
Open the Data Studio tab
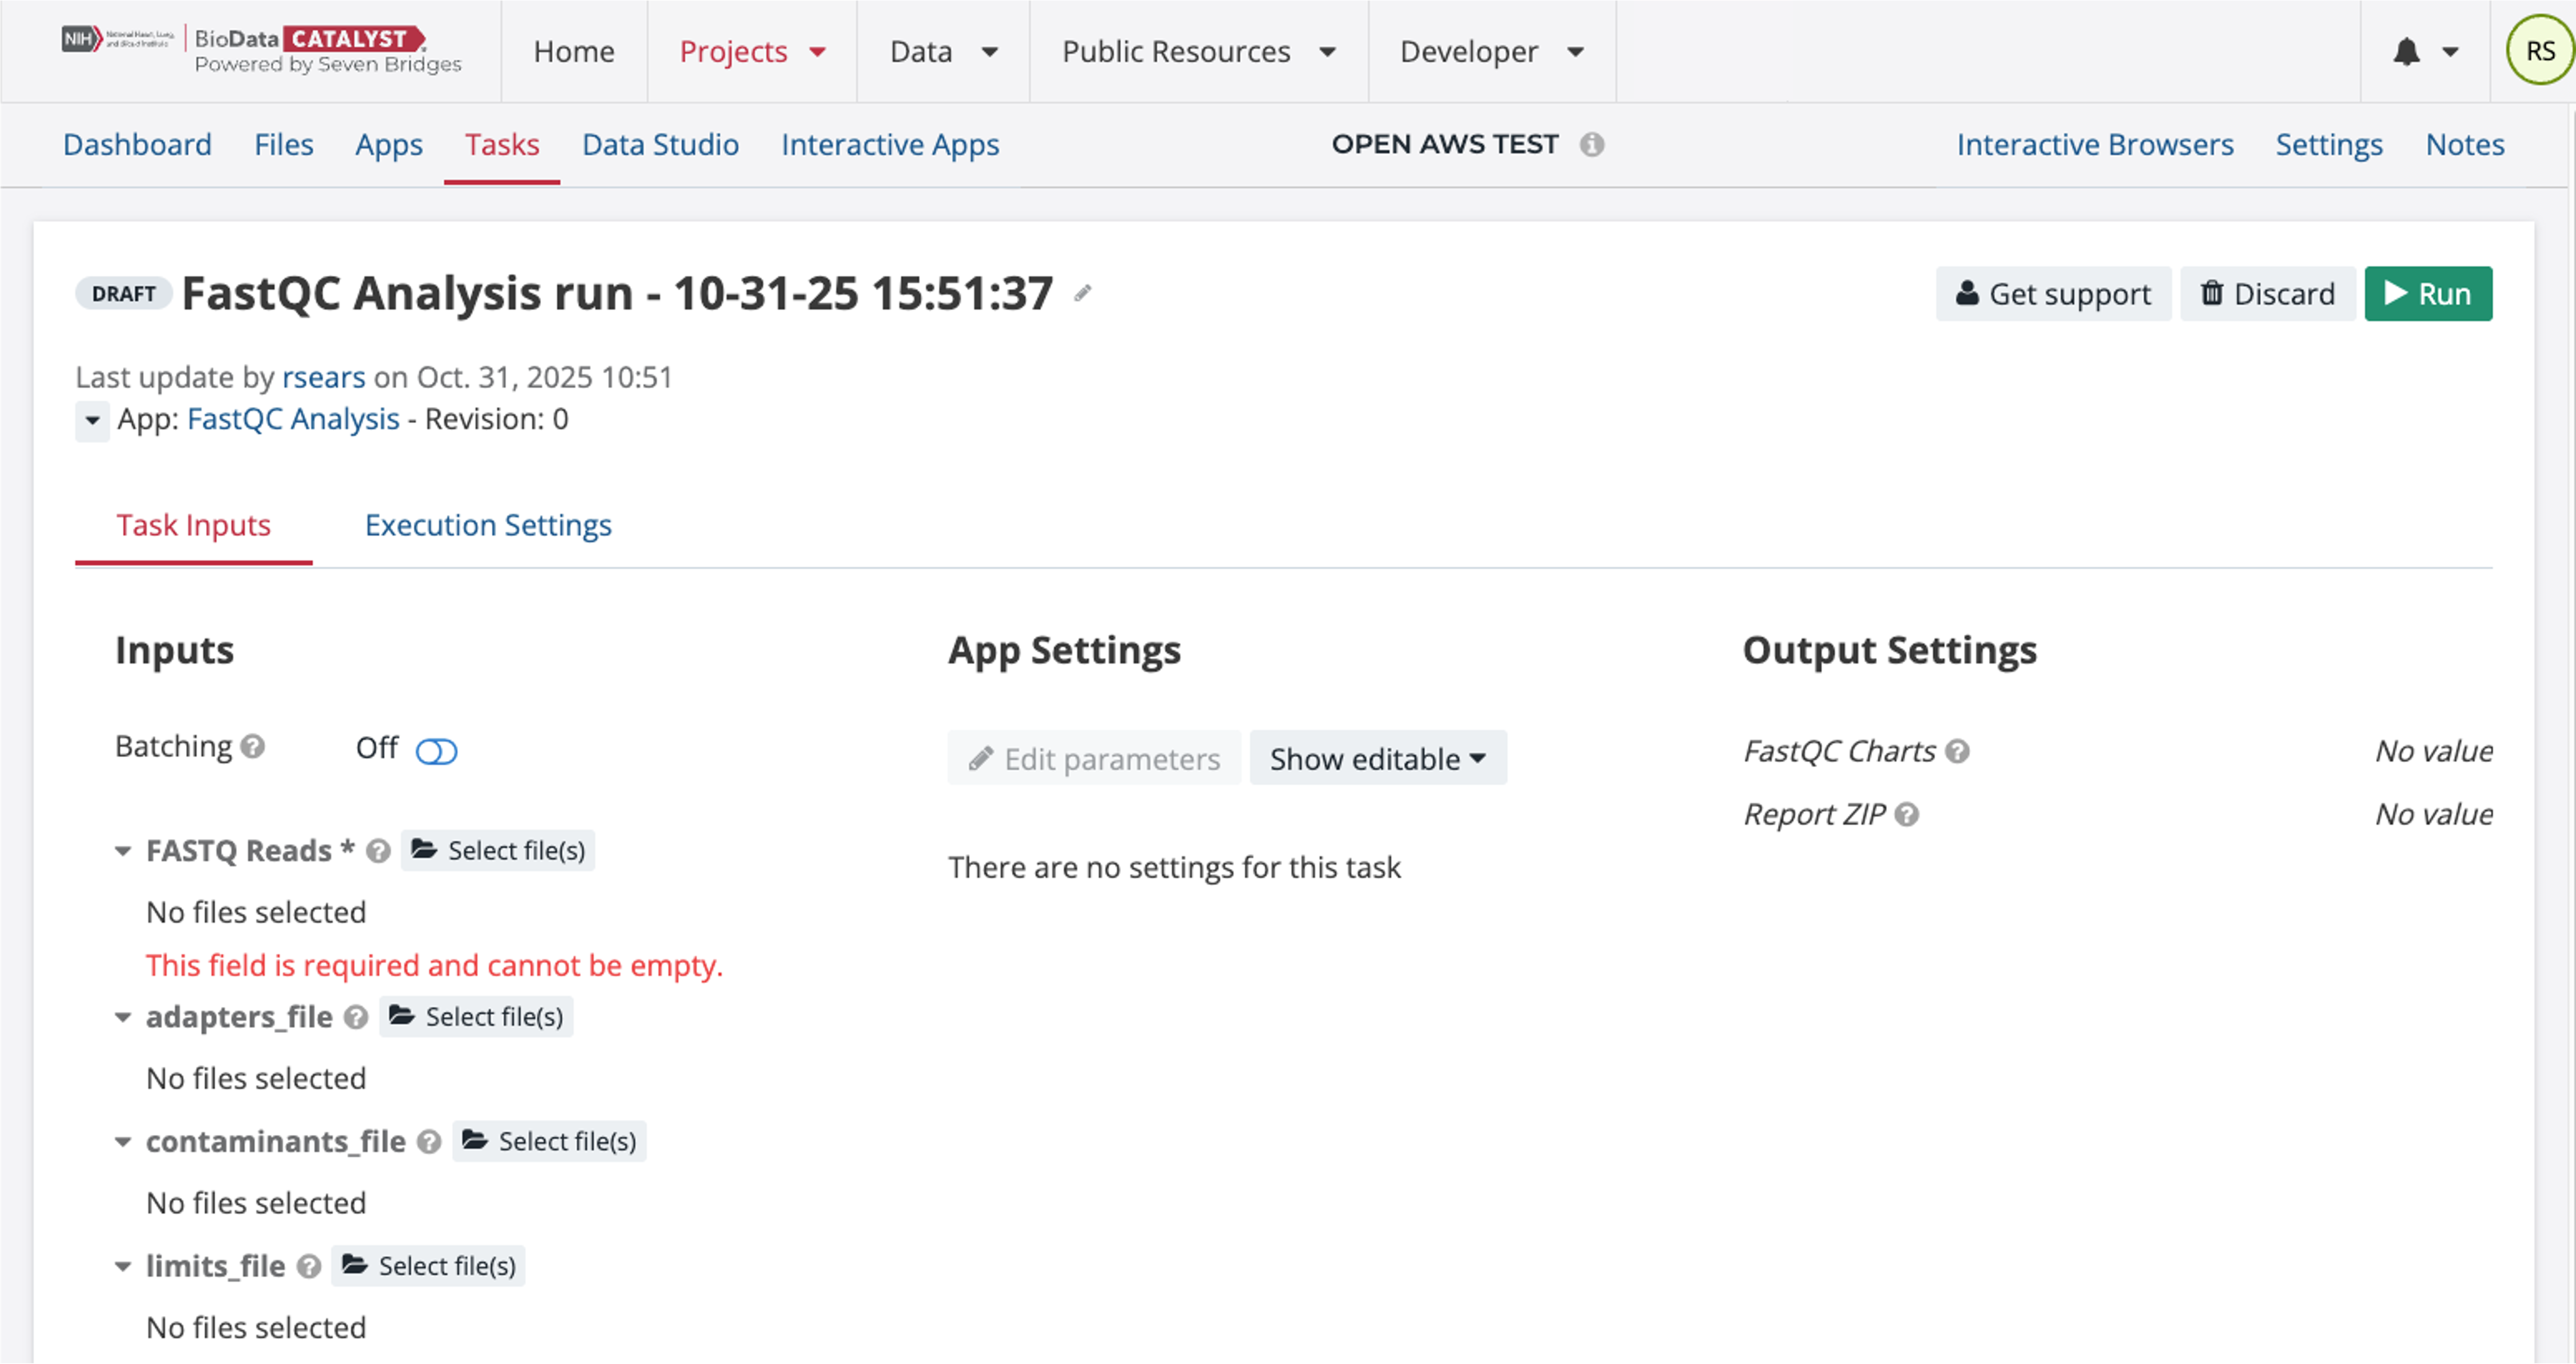tap(660, 145)
